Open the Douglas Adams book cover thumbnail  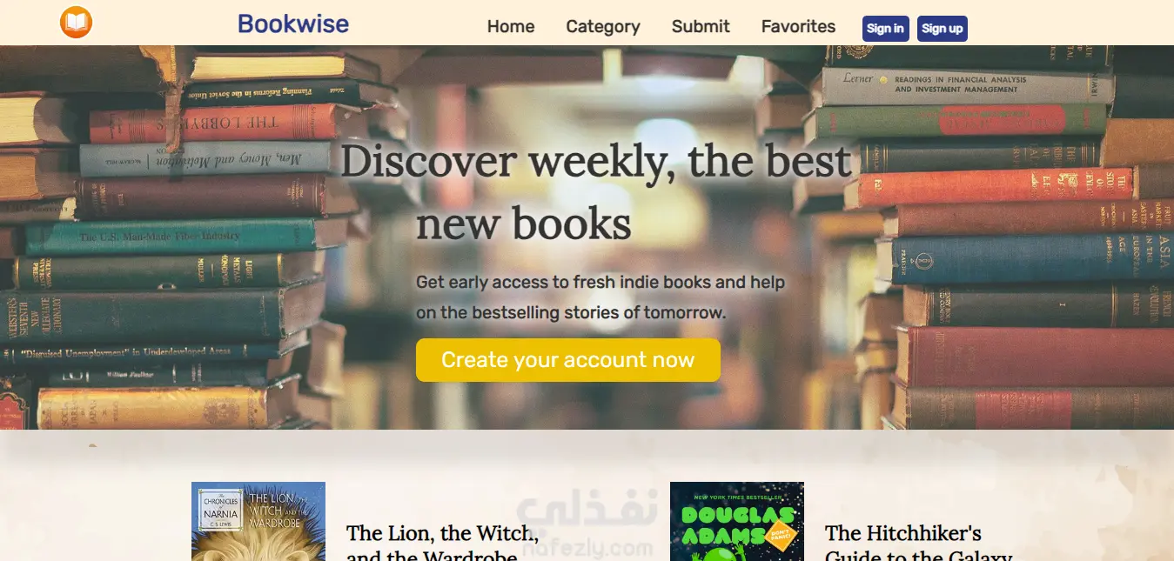(x=737, y=522)
